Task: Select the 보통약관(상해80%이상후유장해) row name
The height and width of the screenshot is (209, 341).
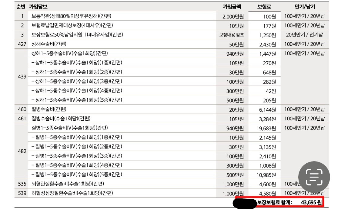Action: click(73, 16)
